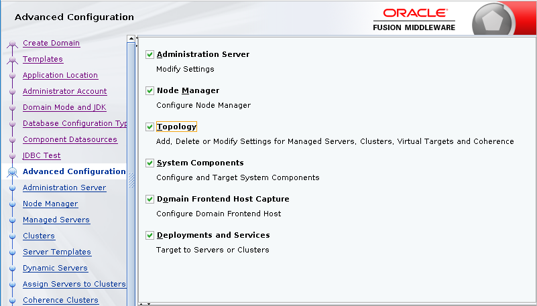Click the step bullet beside Clusters
Viewport: 537px width, 306px height.
tap(11, 236)
